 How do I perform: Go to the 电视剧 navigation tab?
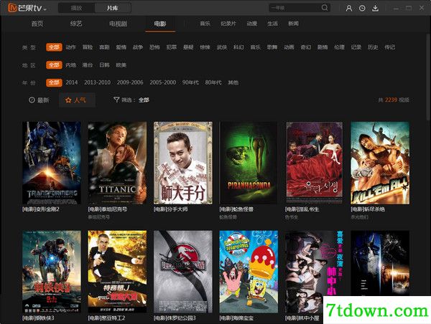click(x=119, y=24)
